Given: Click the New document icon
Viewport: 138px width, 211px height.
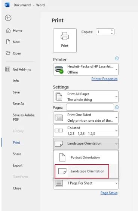Looking at the screenshot, I should tap(8, 42).
